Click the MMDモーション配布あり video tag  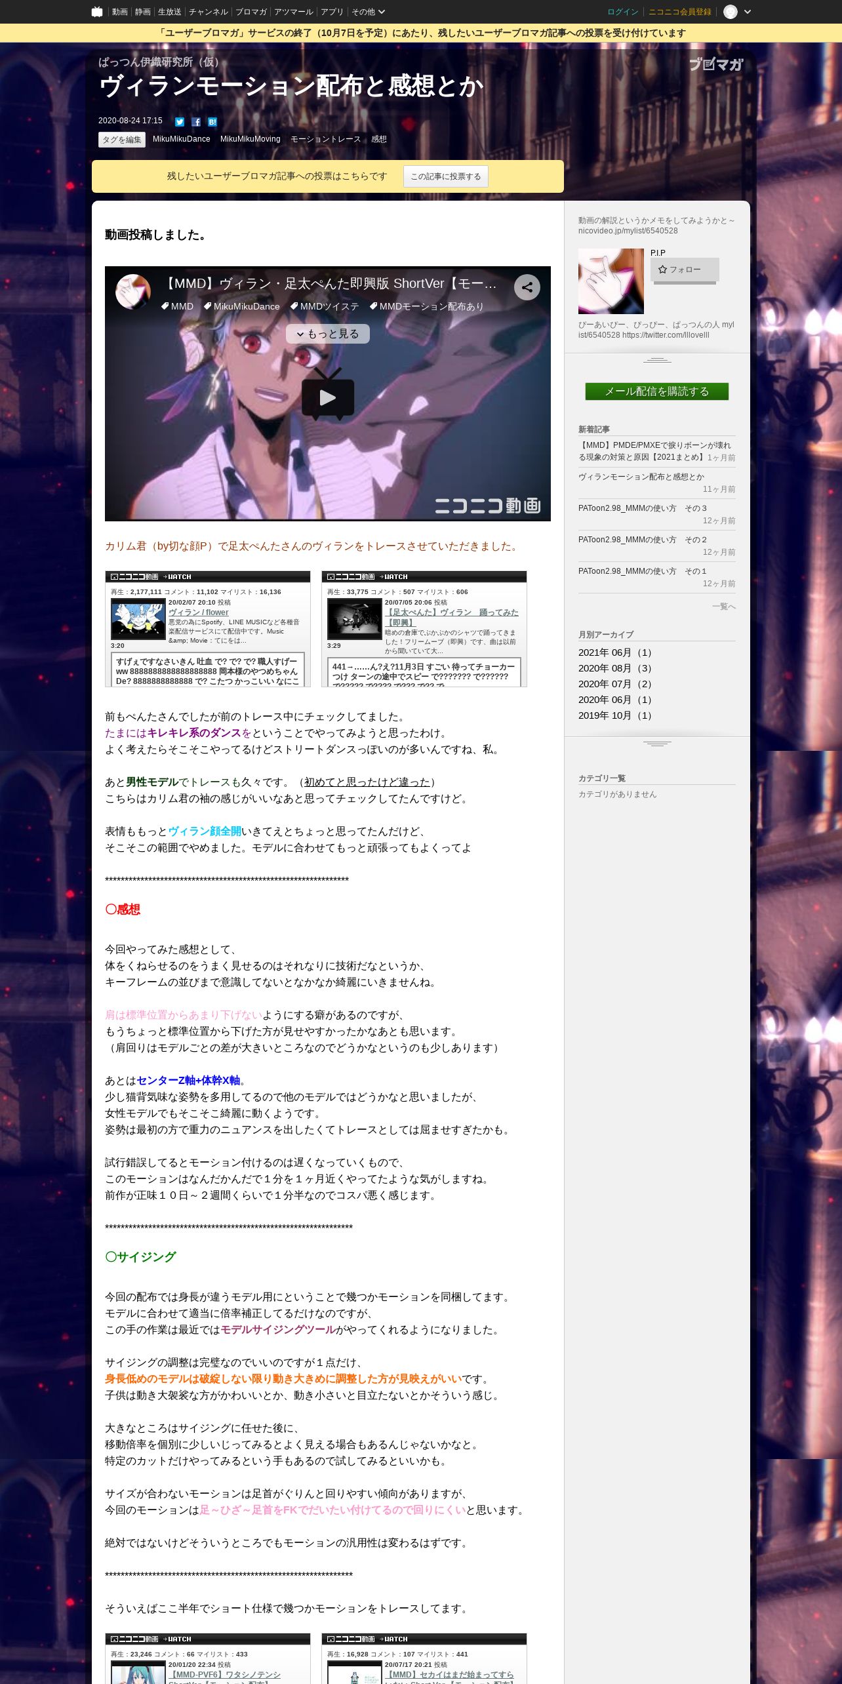click(426, 306)
